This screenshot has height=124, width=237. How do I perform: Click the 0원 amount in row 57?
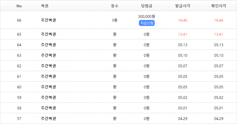pos(147,119)
